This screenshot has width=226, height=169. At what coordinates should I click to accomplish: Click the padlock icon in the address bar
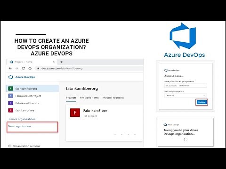(x=38, y=69)
